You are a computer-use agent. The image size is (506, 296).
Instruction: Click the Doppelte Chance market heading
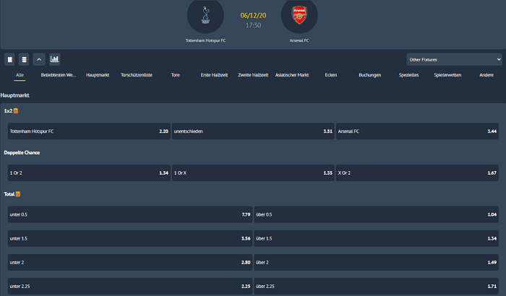point(22,152)
